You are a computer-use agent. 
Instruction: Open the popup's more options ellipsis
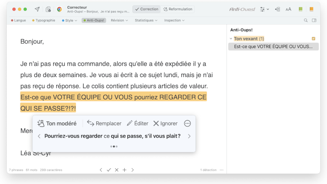pos(187,124)
